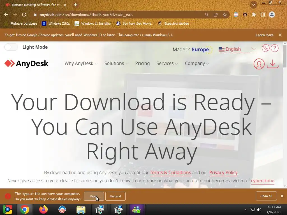Screen dimensions: 287x215
Task: Click the AnyDesk phone contact icon
Action: click(265, 48)
